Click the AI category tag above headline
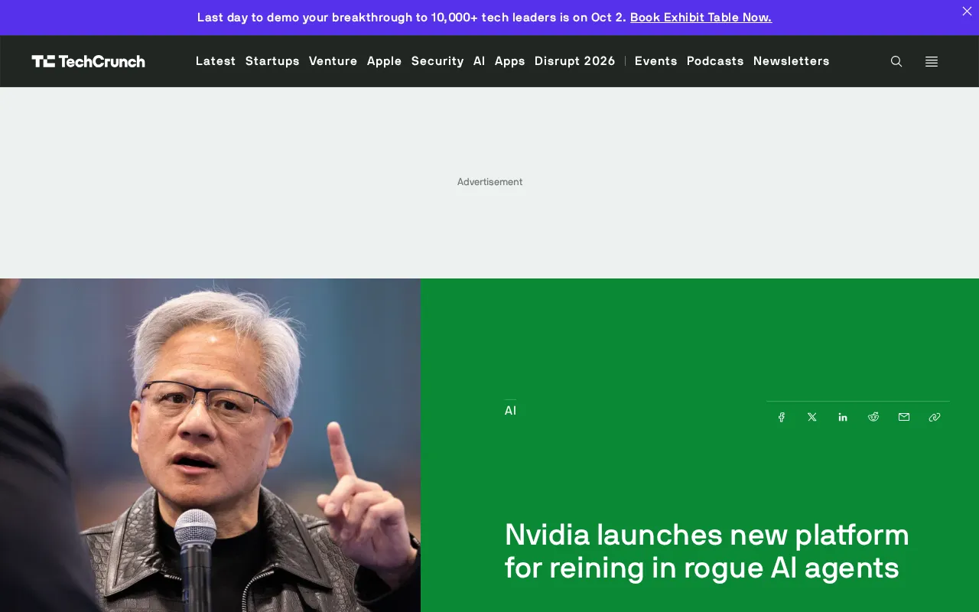This screenshot has height=612, width=979. pos(510,411)
